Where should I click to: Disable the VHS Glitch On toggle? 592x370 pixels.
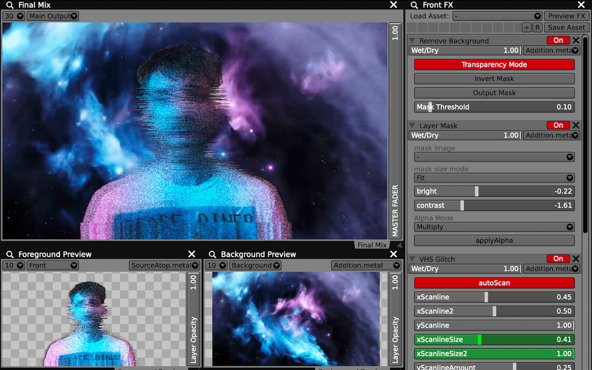click(558, 259)
